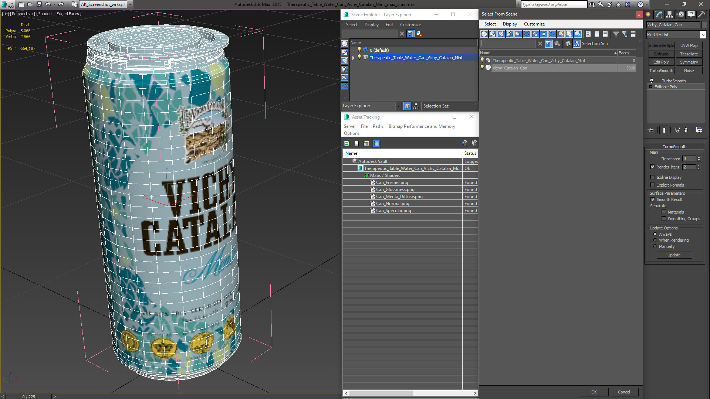This screenshot has width=710, height=399.
Task: Toggle visibility bulb of 0 (default) layer
Action: [359, 50]
